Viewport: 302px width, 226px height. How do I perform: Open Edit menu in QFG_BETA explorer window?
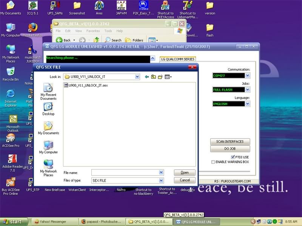click(68, 31)
